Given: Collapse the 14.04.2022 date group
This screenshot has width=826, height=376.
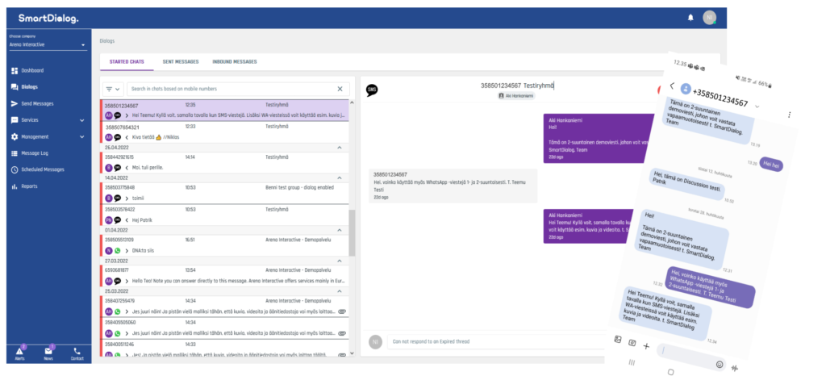Looking at the screenshot, I should tap(340, 178).
